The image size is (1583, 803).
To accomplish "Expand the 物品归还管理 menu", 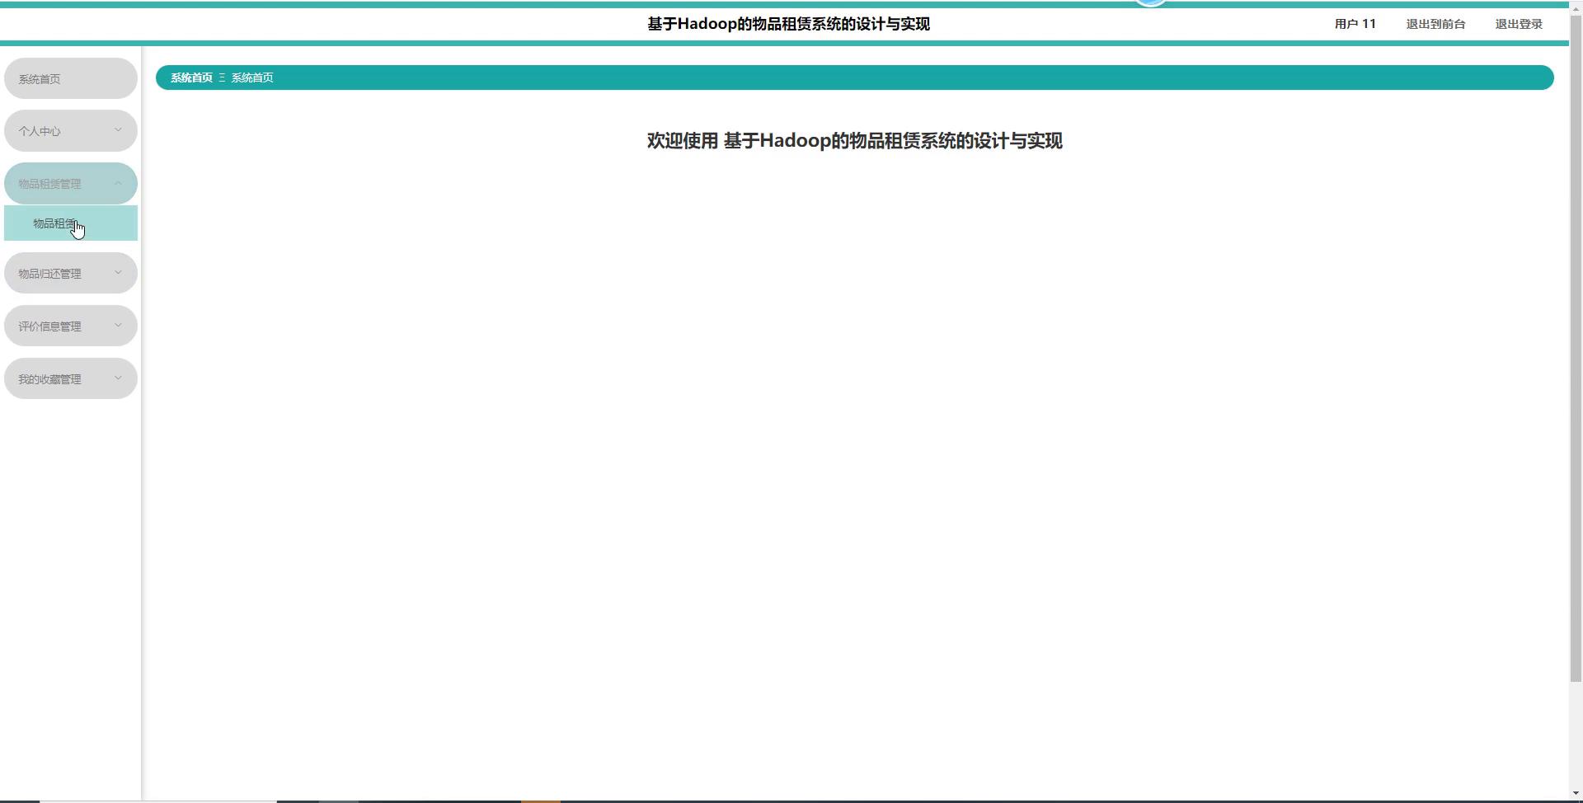I will click(71, 273).
